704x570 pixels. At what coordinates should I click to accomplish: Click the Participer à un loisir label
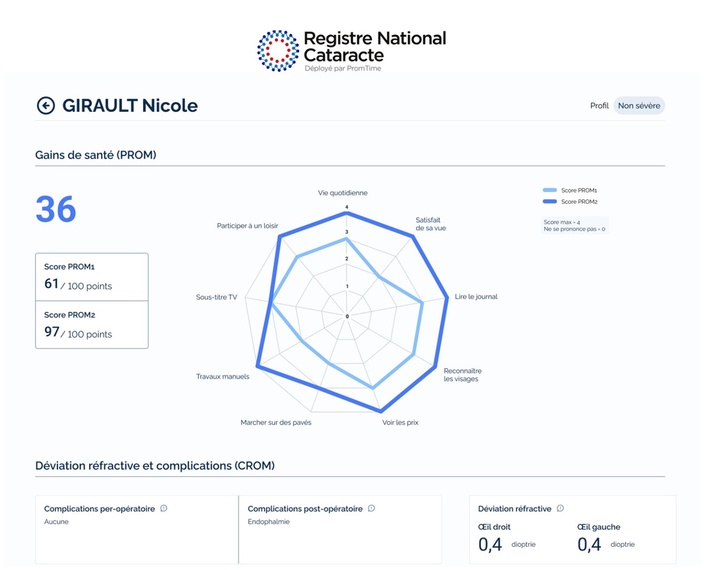(x=247, y=226)
